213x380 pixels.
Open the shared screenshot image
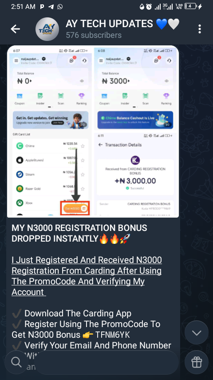coord(93,132)
